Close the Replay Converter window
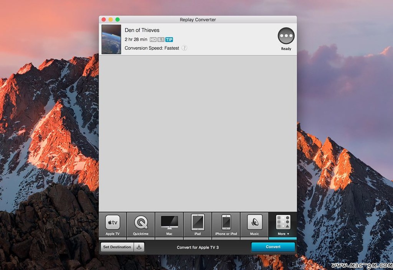 click(104, 20)
